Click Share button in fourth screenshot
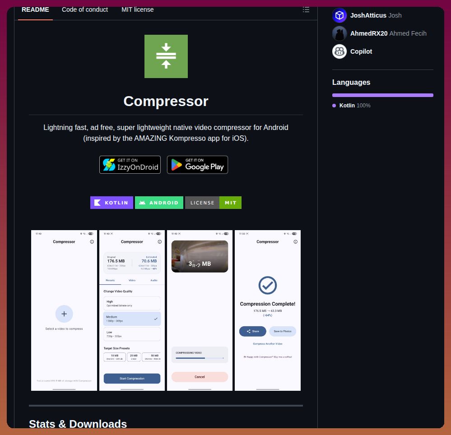451x435 pixels. (252, 331)
